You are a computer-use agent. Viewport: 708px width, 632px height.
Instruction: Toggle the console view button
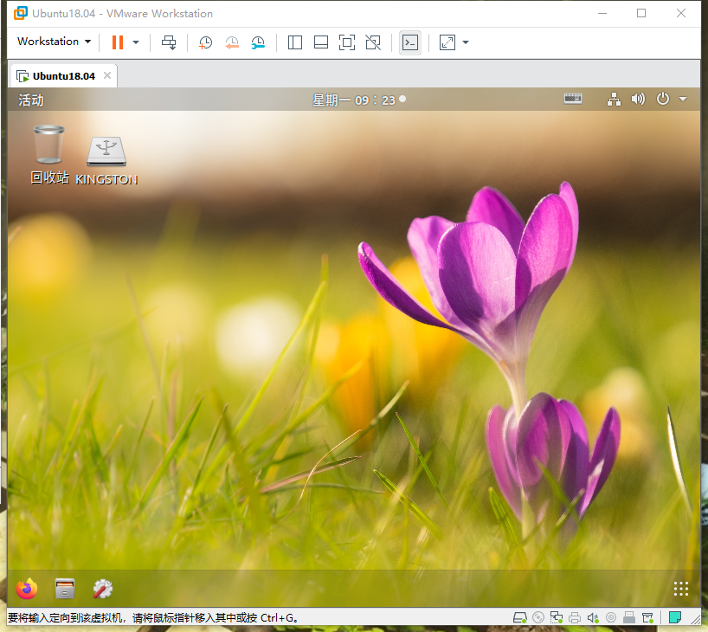410,42
